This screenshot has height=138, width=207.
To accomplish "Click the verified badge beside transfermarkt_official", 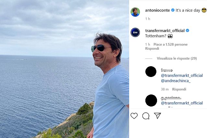I will point(188,31).
